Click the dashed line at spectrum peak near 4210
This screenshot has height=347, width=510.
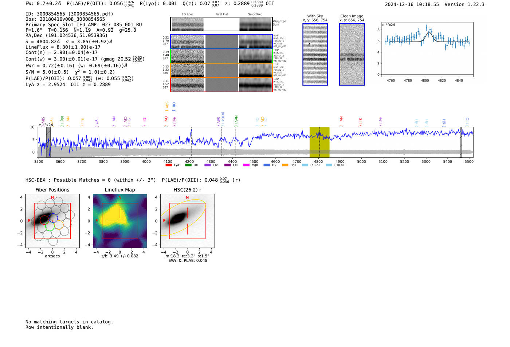coord(191,142)
